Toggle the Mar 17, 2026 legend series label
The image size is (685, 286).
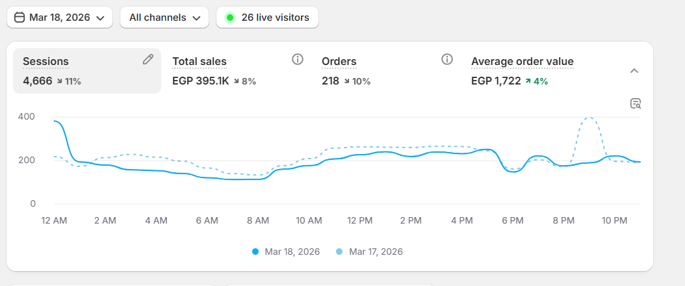[376, 252]
